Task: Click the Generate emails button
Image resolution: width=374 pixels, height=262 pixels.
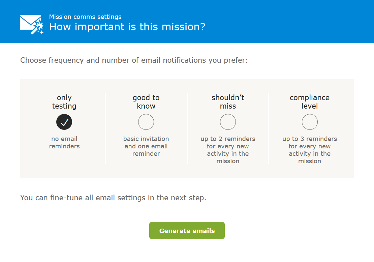Action: pyautogui.click(x=187, y=231)
